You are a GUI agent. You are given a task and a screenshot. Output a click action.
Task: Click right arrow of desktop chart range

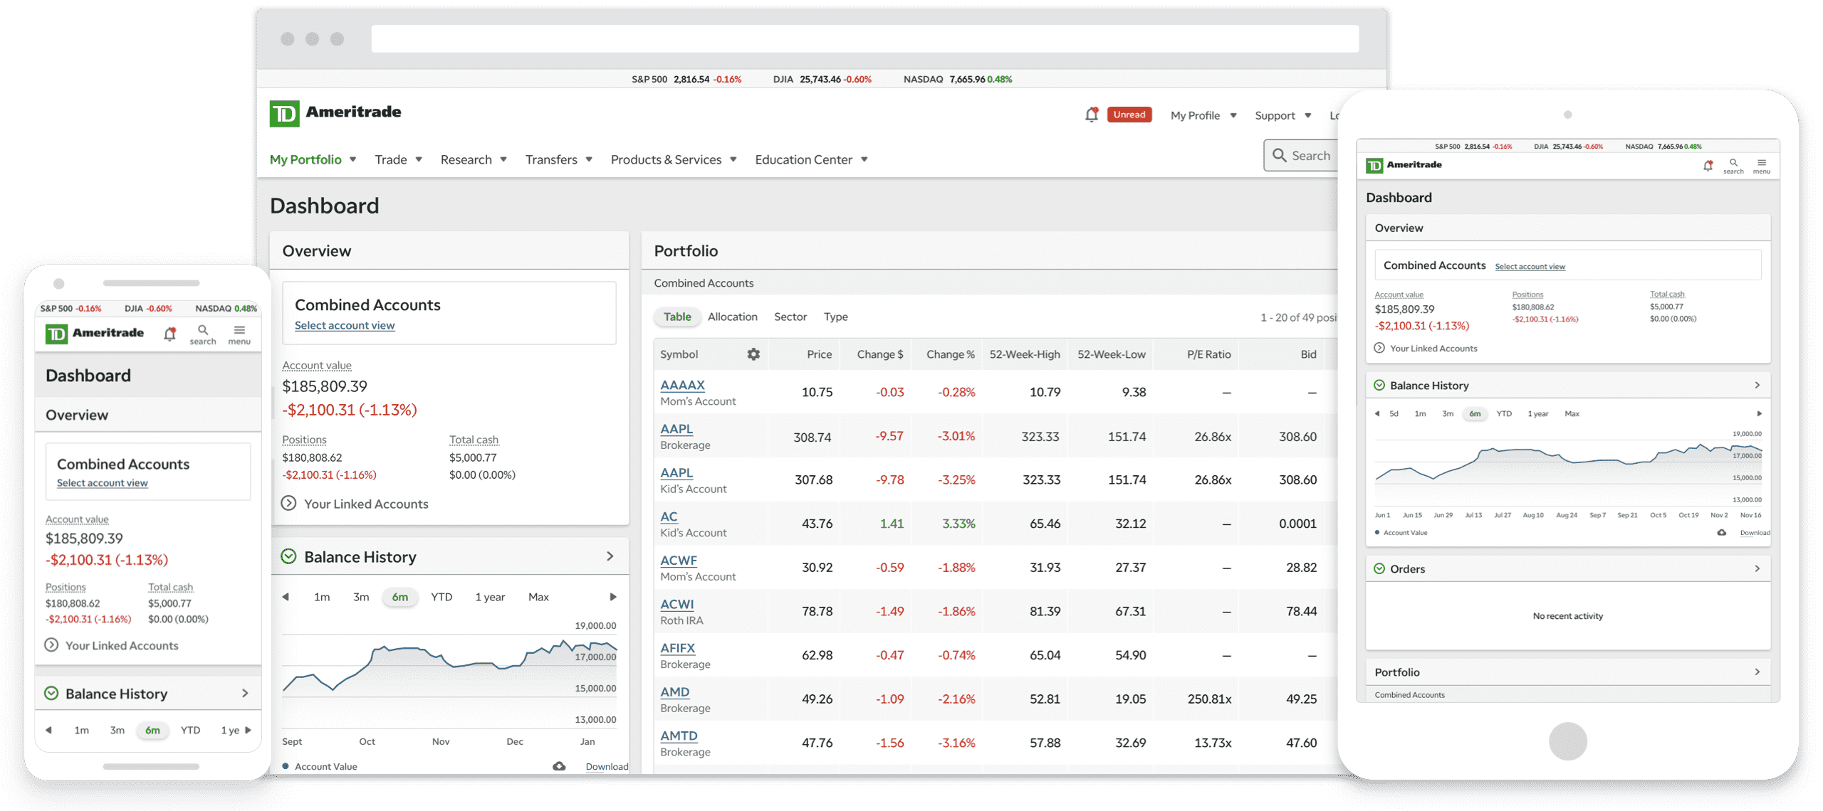[613, 597]
